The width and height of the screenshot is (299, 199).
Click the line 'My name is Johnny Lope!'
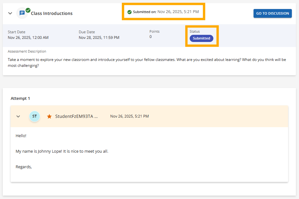pos(62,151)
